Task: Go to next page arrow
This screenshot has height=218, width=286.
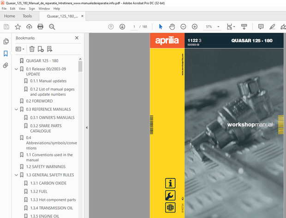Action: click(122, 27)
